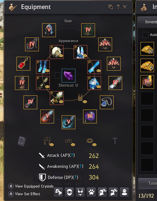
Task: Select the green leaf armor slot
Action: click(x=88, y=30)
